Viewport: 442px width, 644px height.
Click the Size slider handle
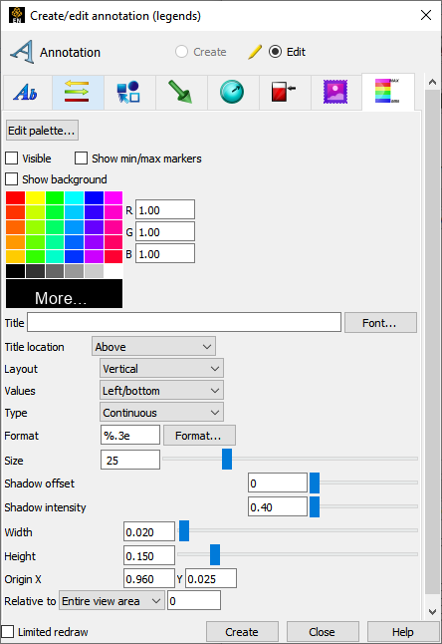tap(227, 459)
